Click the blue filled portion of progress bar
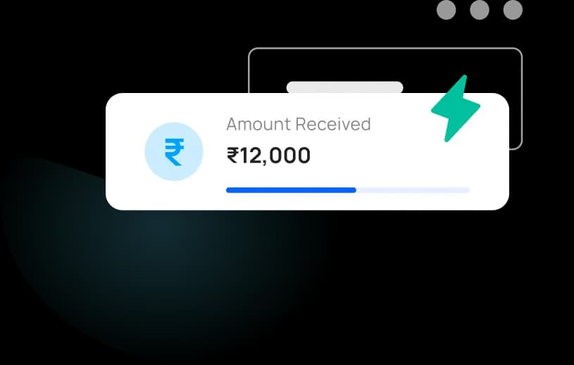The image size is (574, 365). click(291, 190)
